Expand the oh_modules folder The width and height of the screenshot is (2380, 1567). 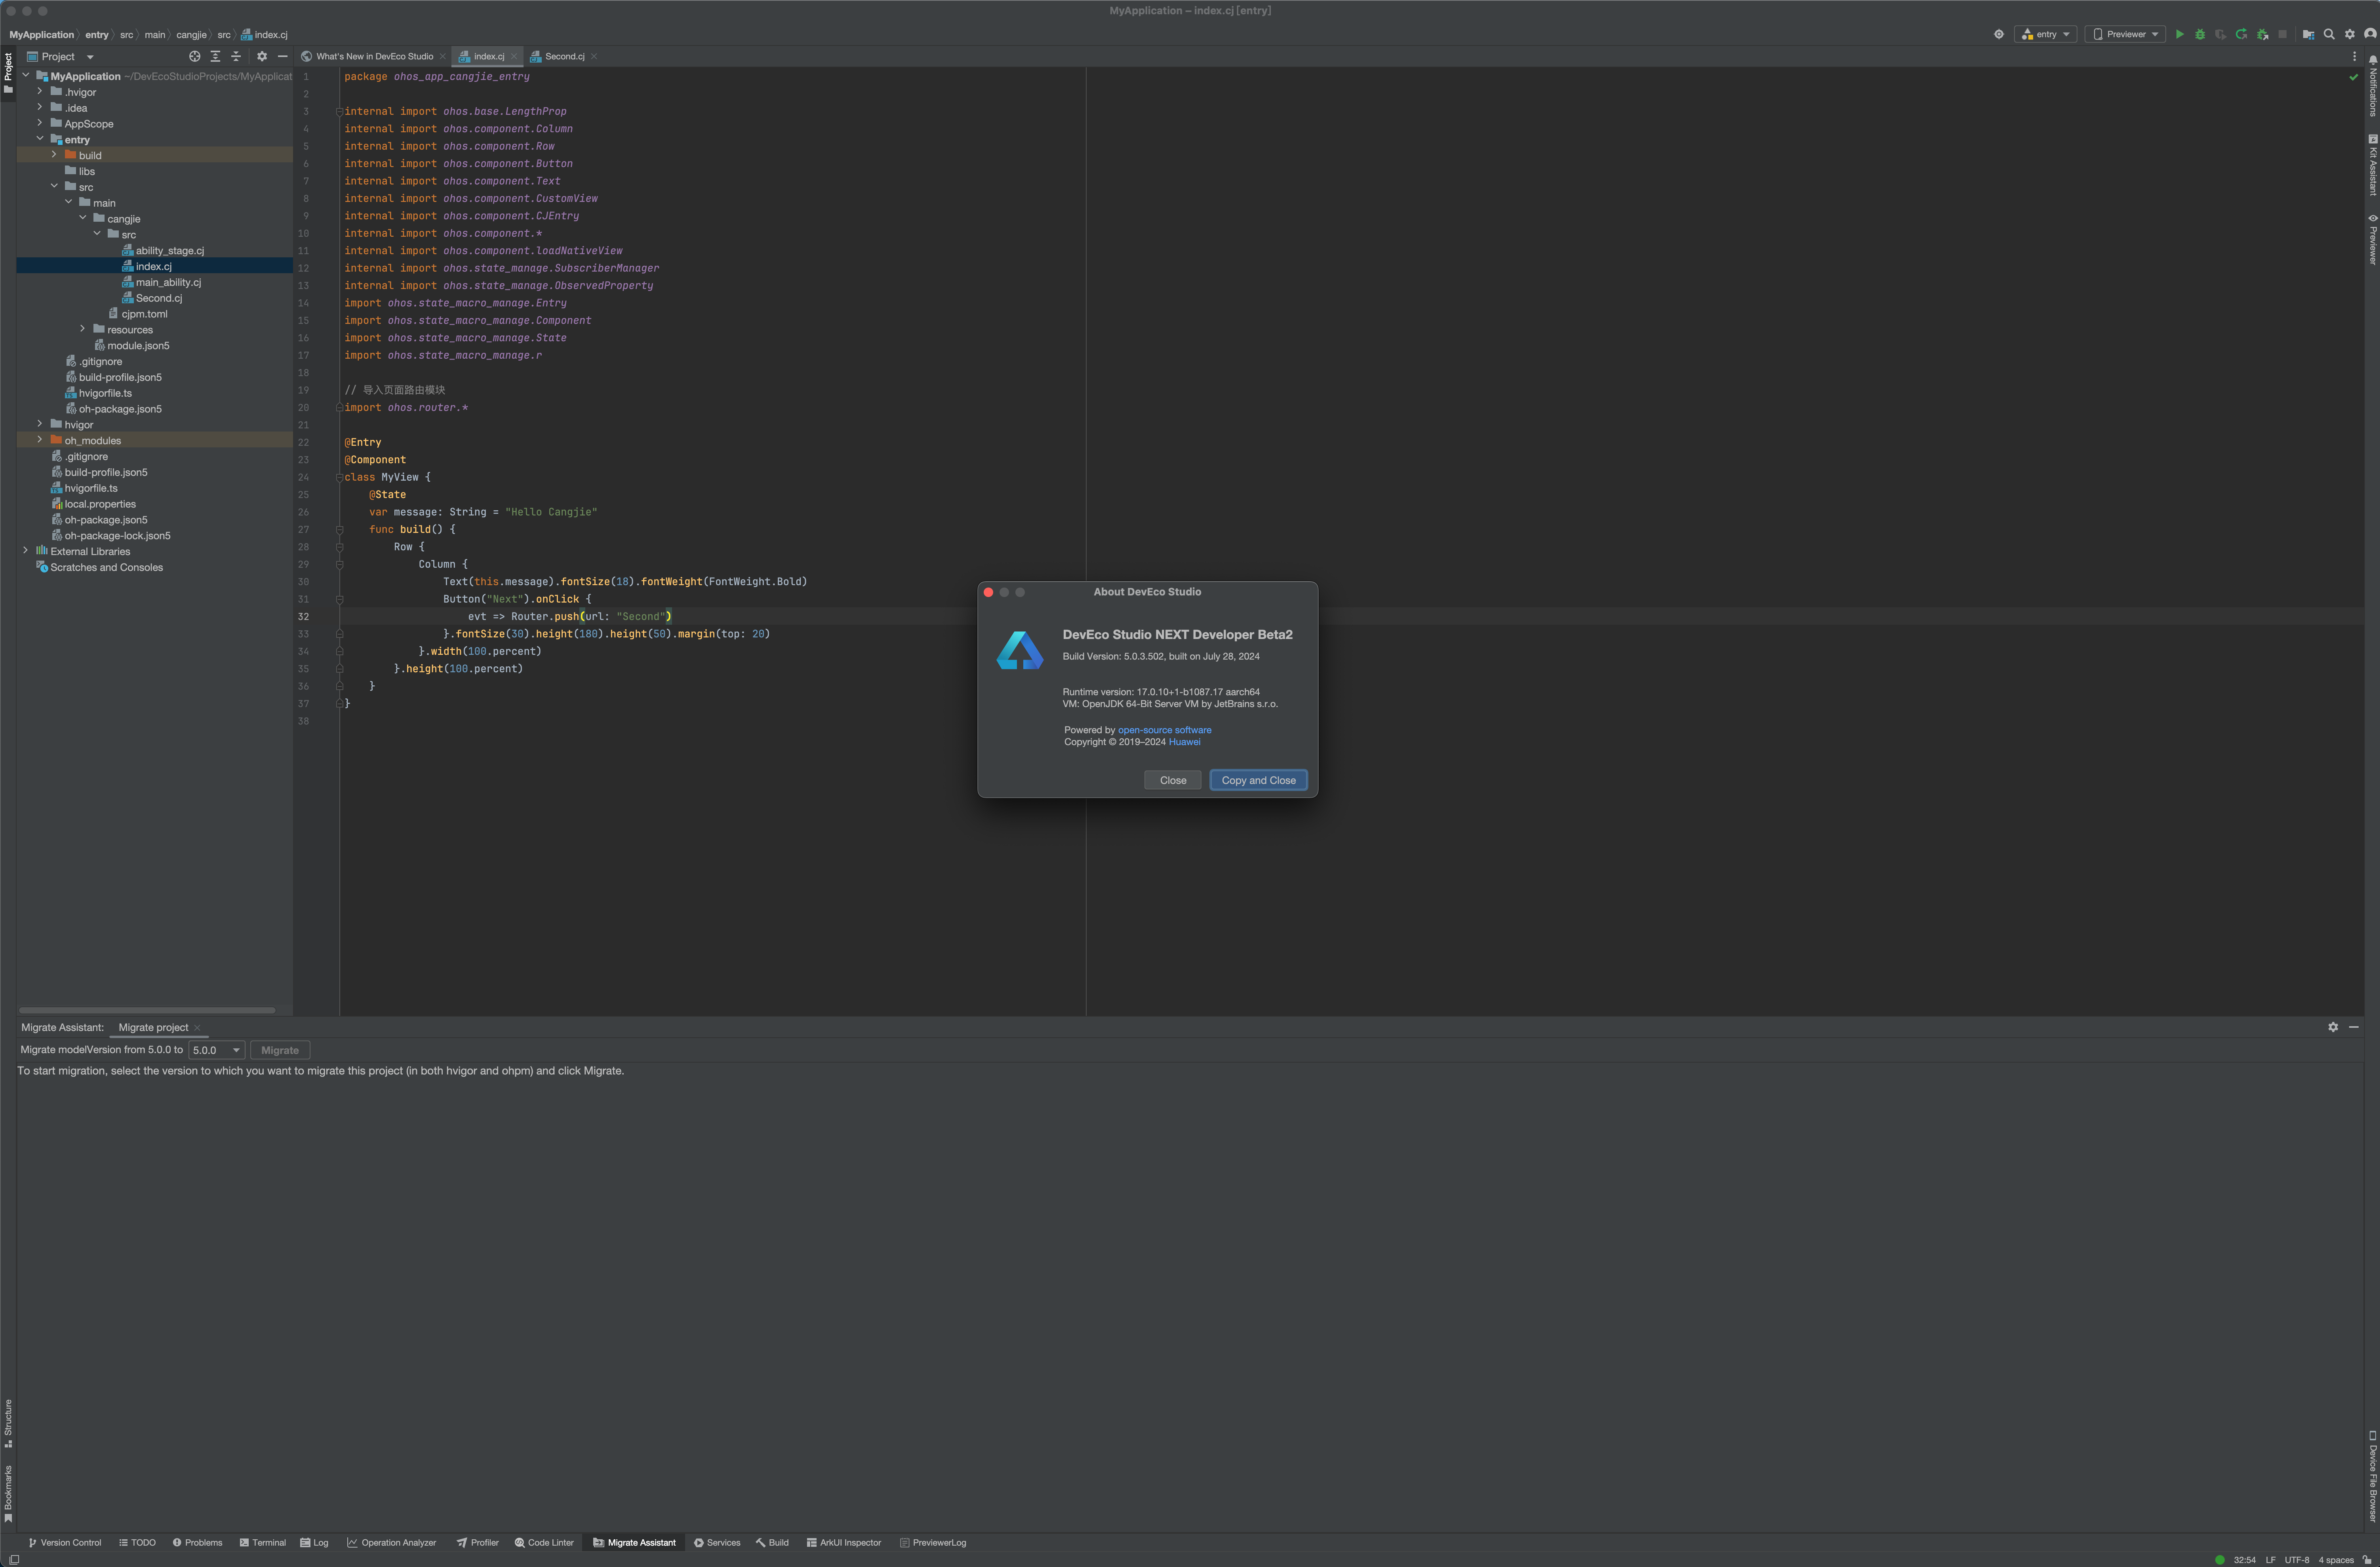40,440
